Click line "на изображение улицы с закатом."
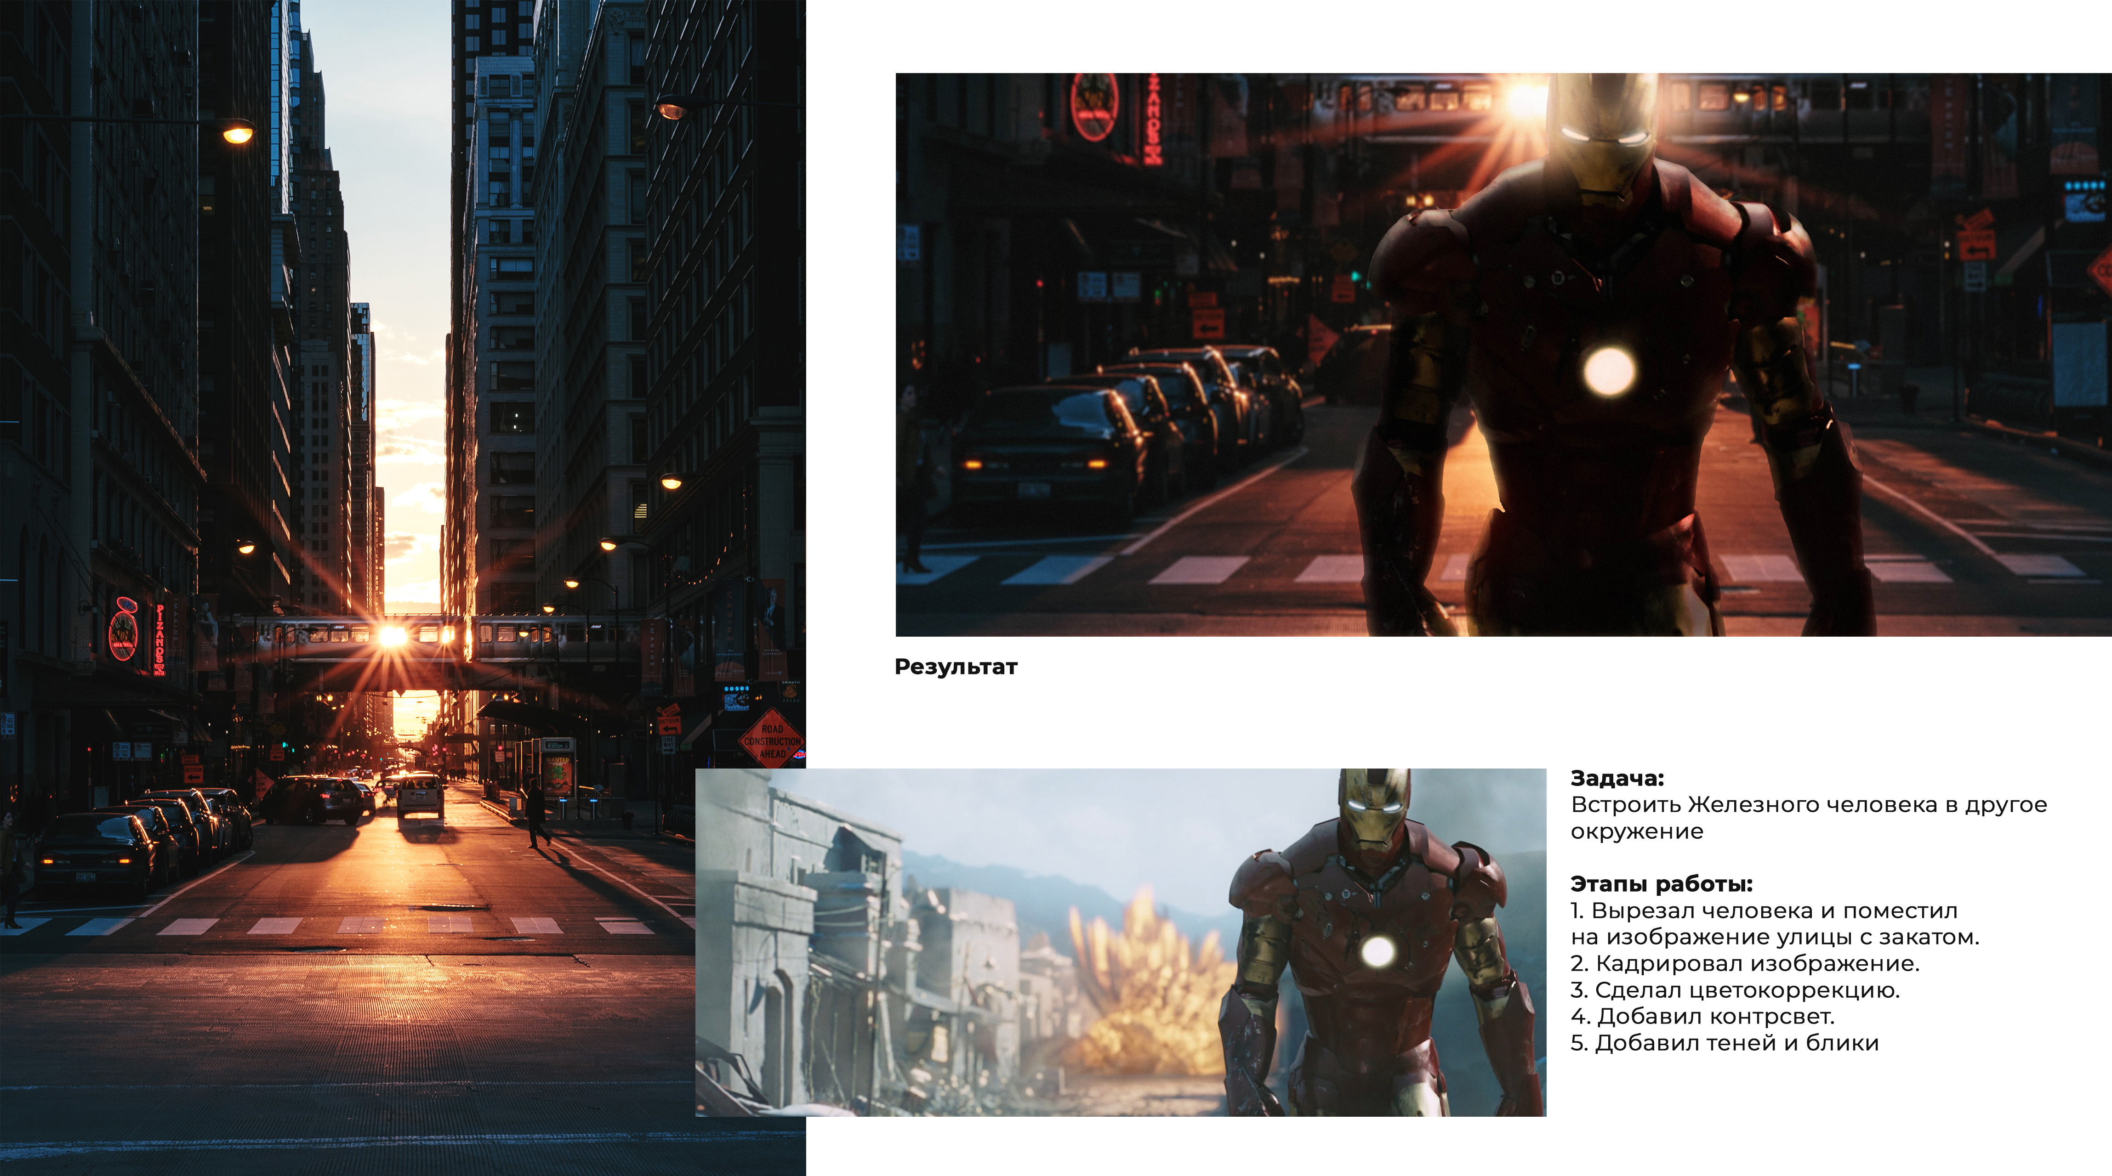Screen dimensions: 2112x1176 tap(1775, 937)
